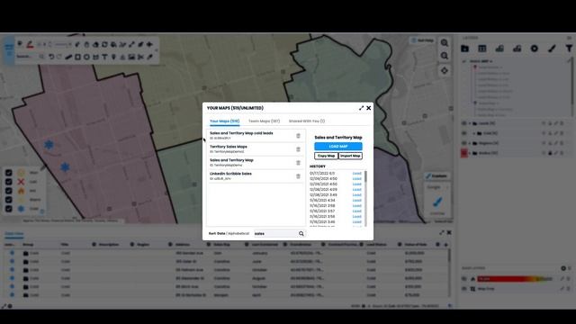Zoom in on the map
Screen dimensions: 576x324
[445, 43]
